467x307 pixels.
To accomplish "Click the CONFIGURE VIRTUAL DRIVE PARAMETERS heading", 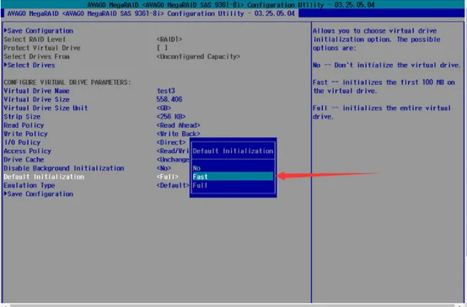I will click(67, 82).
